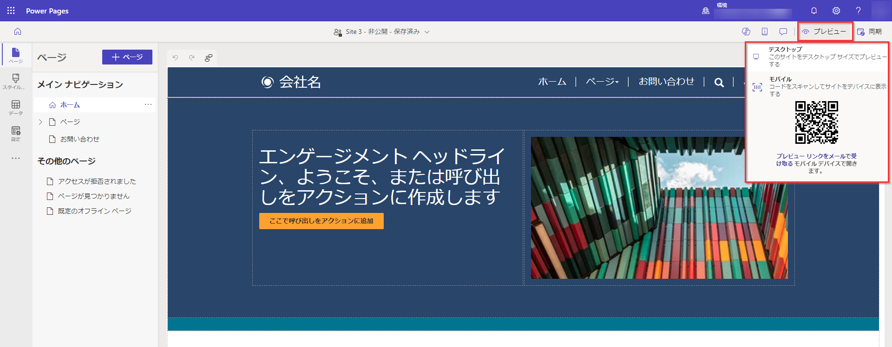This screenshot has height=347, width=892.
Task: Click お問い合わせ in site header menu
Action: (x=666, y=82)
